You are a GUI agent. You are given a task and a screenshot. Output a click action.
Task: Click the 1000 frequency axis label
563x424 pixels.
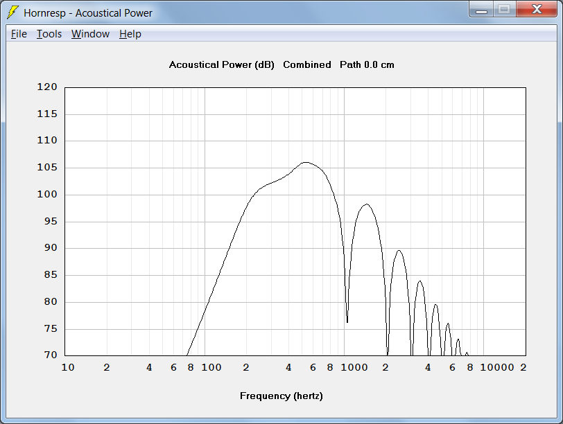[x=354, y=367]
